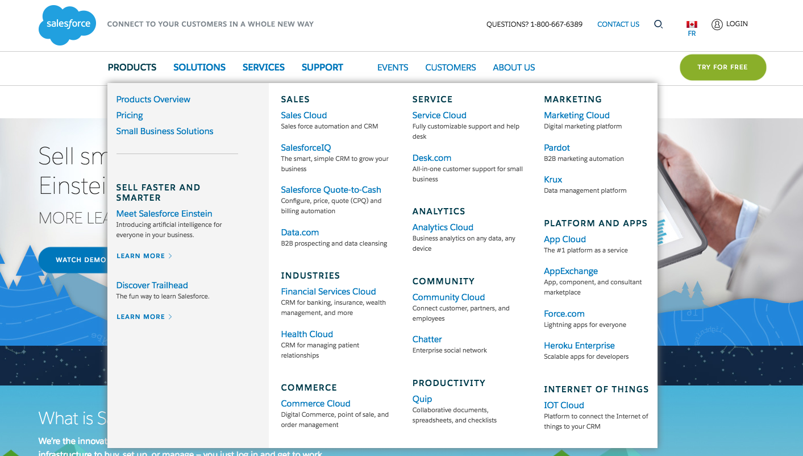Click the TRY FOR FREE button
This screenshot has width=803, height=456.
[x=722, y=67]
